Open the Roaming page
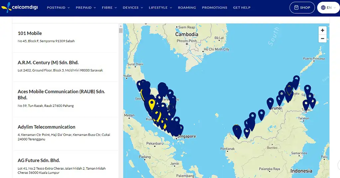This screenshot has height=178, width=340. 187,8
